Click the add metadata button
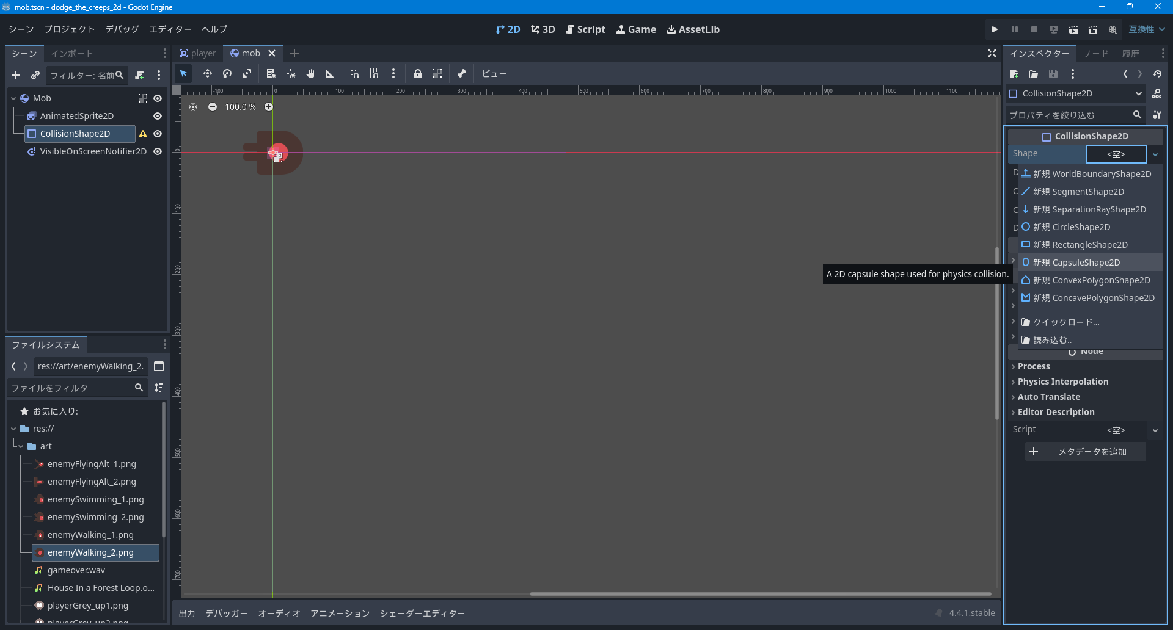1173x630 pixels. (1085, 452)
